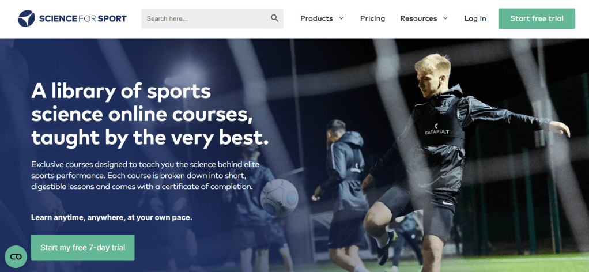
Task: Click the headline about sports science online courses
Action: coord(150,115)
